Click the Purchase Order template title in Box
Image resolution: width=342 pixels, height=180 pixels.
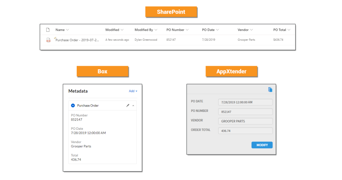[x=88, y=105]
